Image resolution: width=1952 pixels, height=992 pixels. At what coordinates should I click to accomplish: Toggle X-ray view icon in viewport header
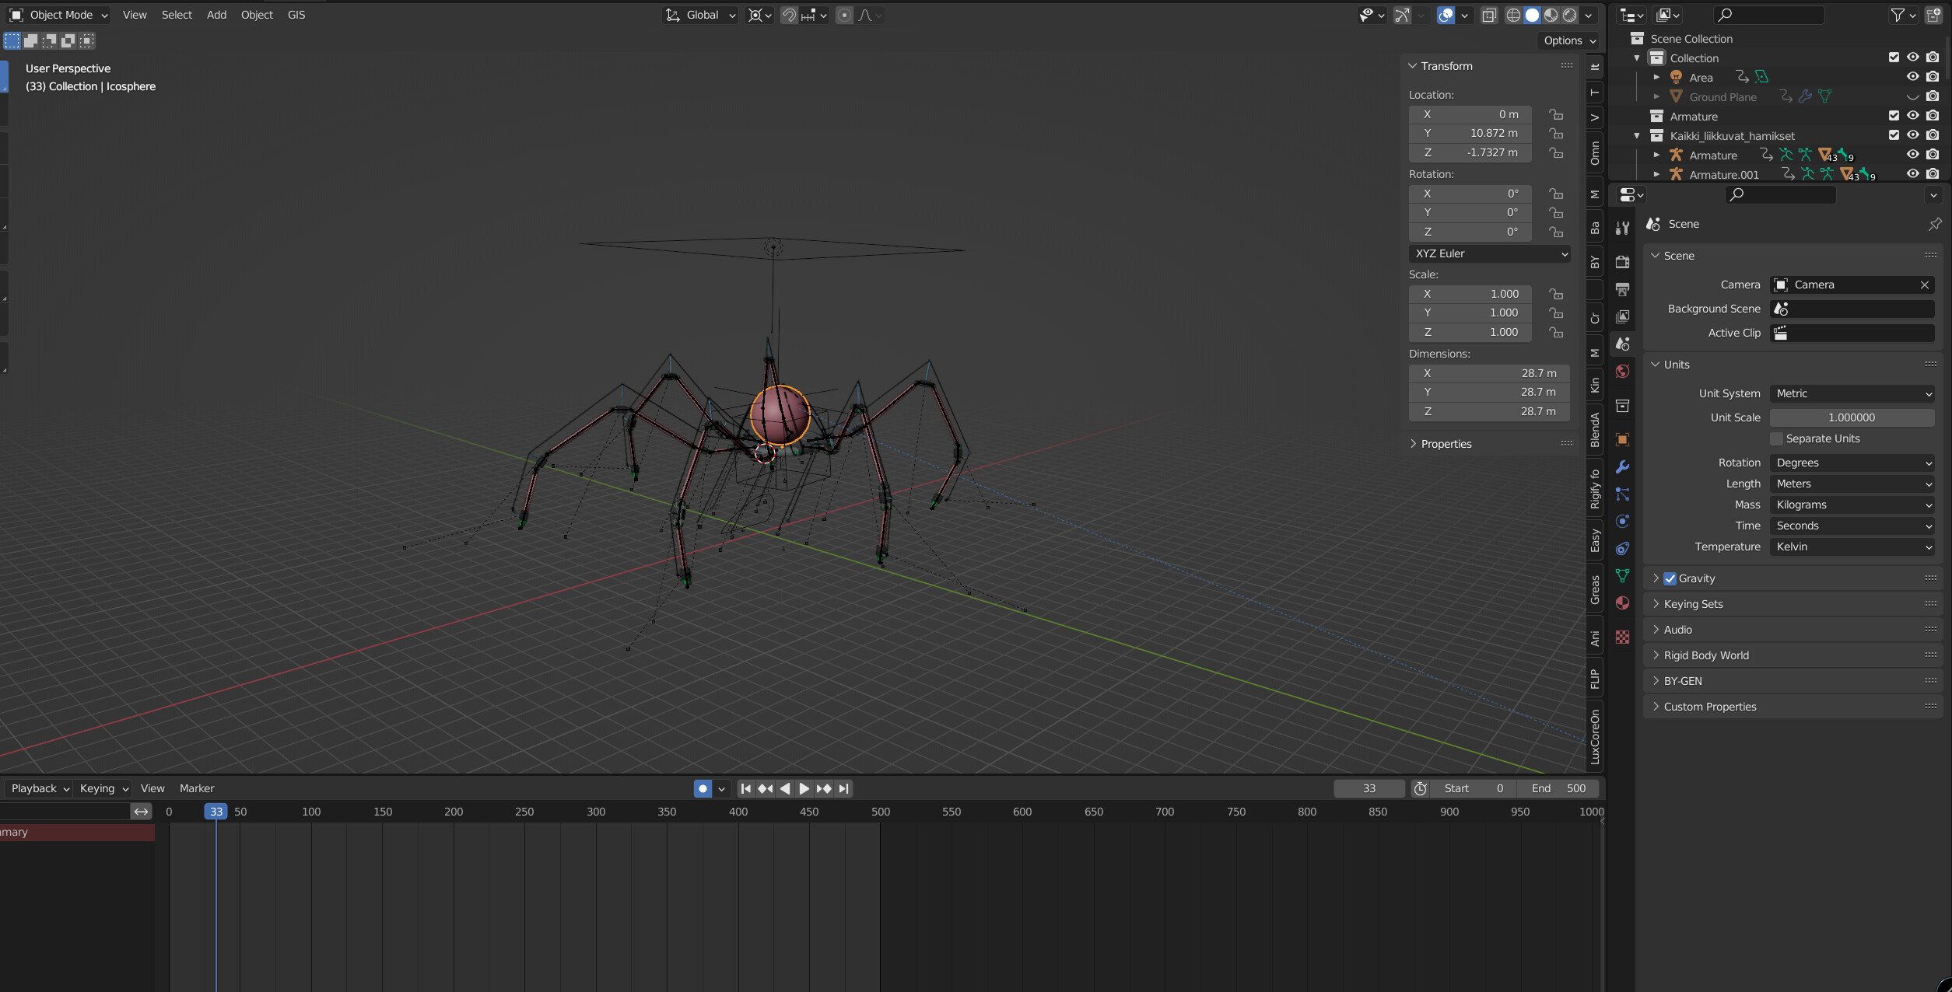(1488, 15)
